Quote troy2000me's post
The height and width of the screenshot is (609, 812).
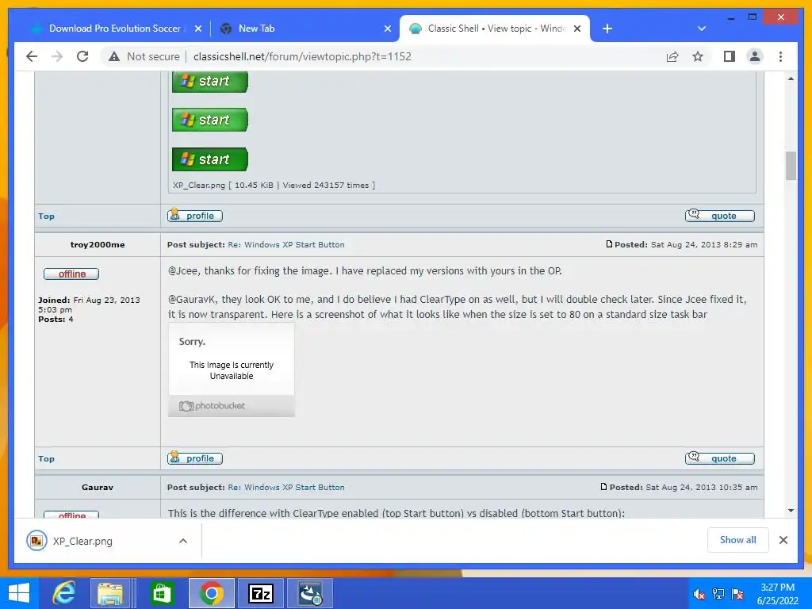(720, 458)
